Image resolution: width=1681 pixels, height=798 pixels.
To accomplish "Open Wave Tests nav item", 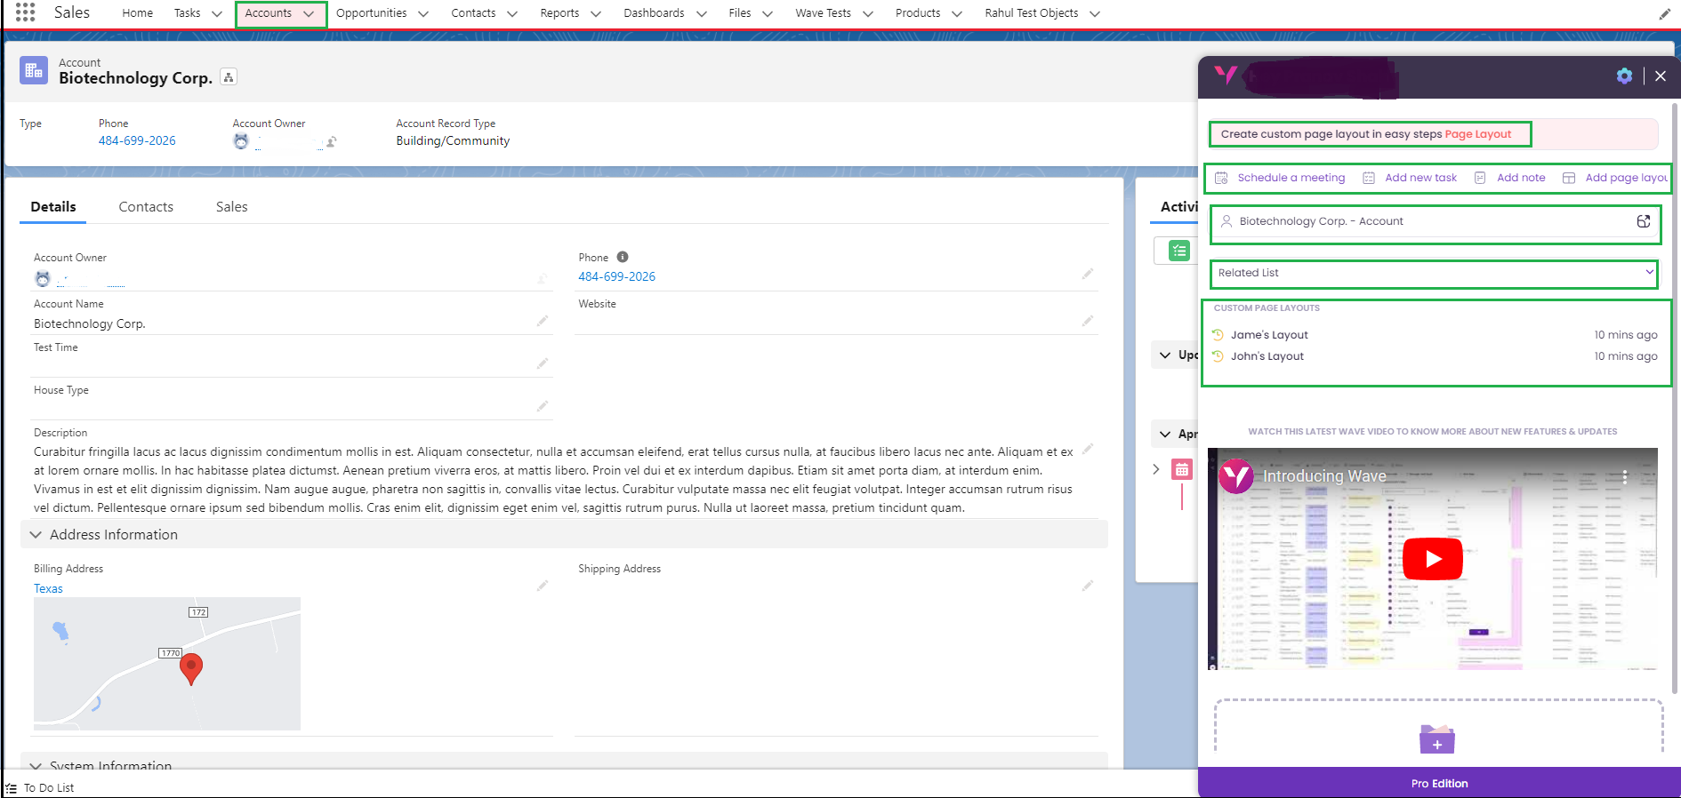I will [x=823, y=13].
